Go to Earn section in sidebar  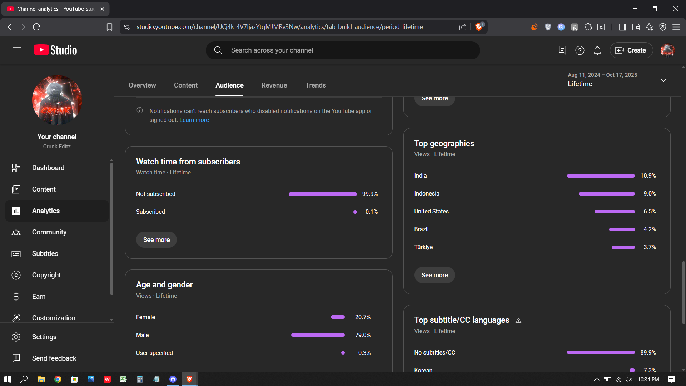point(39,296)
